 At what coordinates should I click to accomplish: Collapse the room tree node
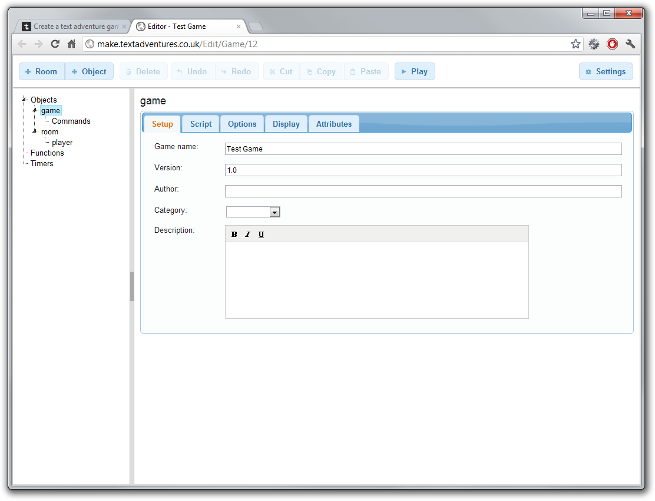35,131
